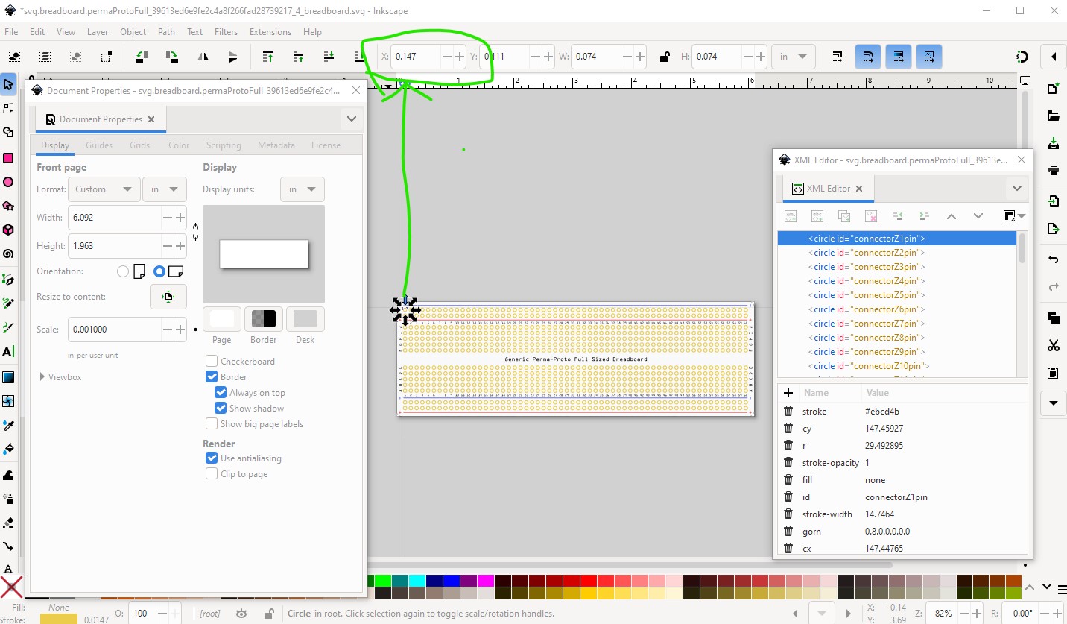
Task: Select the Ellipse circle tool
Action: (x=8, y=182)
